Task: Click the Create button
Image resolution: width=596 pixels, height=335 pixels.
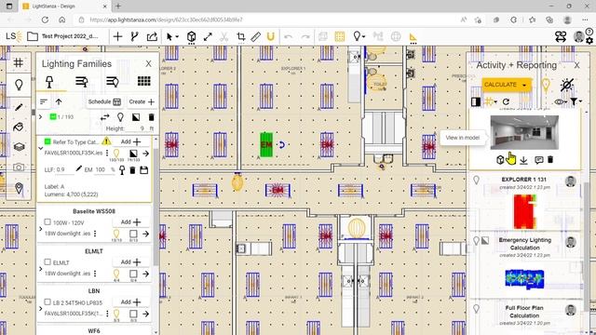Action: click(142, 101)
